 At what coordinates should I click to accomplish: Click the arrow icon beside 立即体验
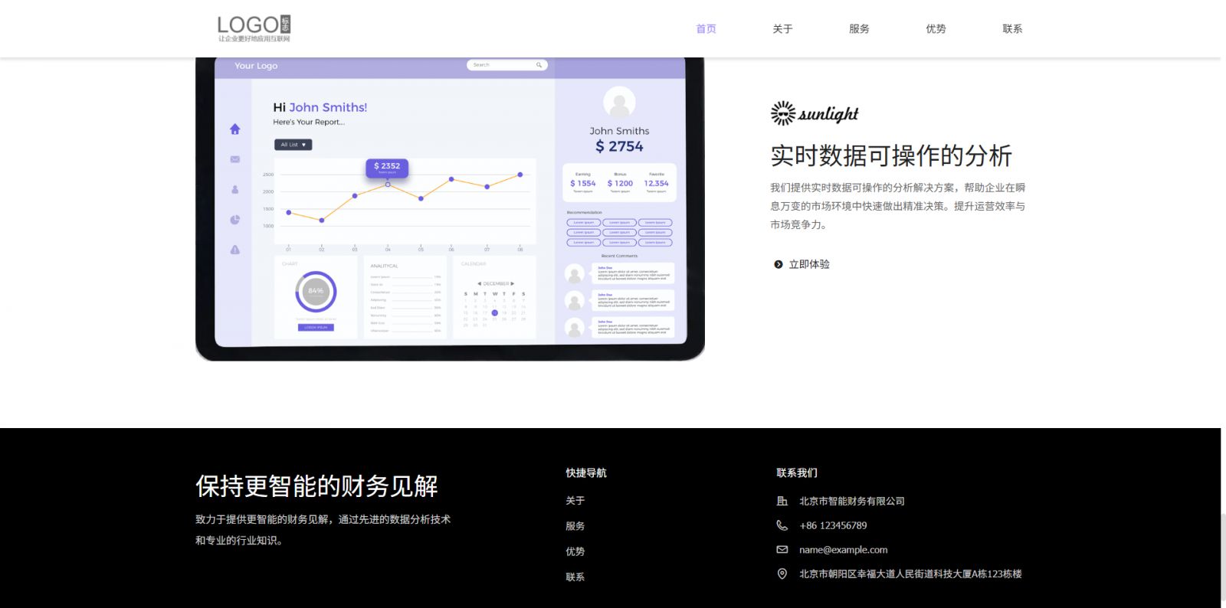[779, 264]
